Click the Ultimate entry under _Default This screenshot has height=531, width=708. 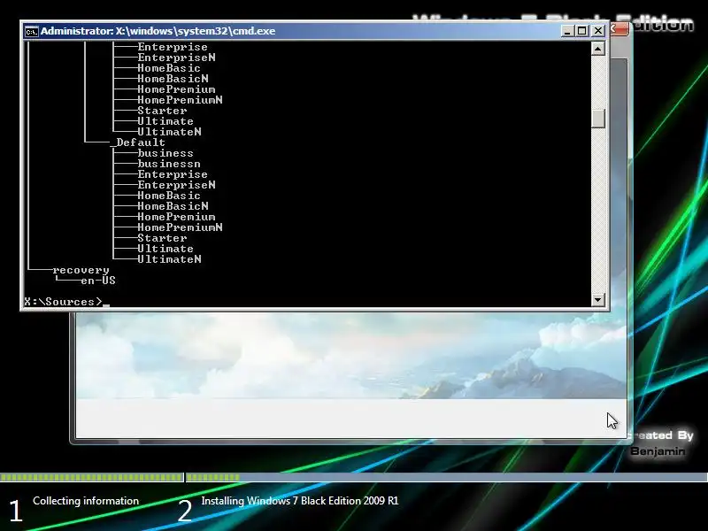[165, 249]
